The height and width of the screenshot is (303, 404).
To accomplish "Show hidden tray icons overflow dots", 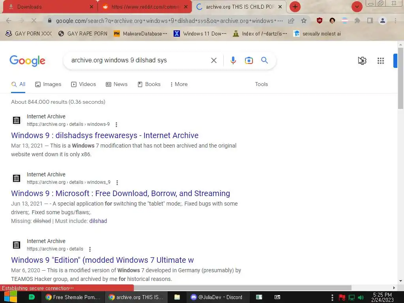I will click(332, 297).
